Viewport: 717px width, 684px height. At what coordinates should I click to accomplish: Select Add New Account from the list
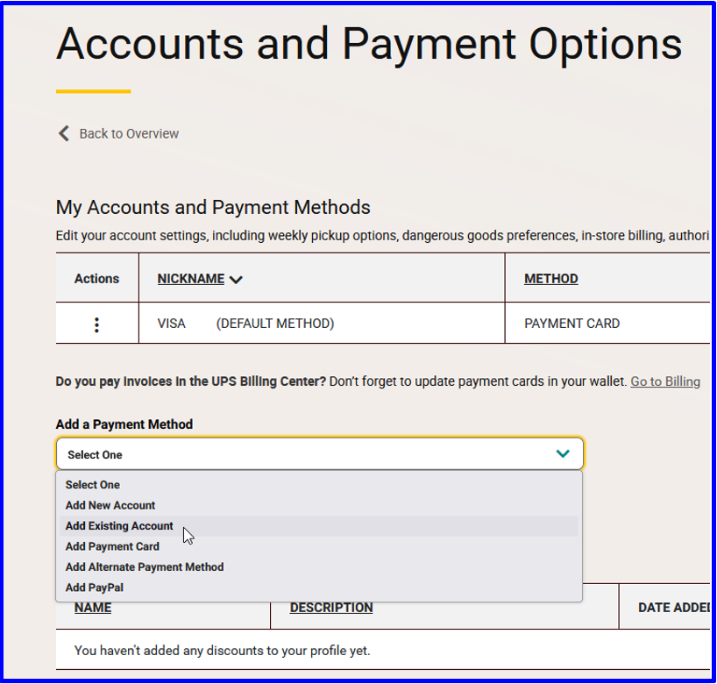(110, 505)
